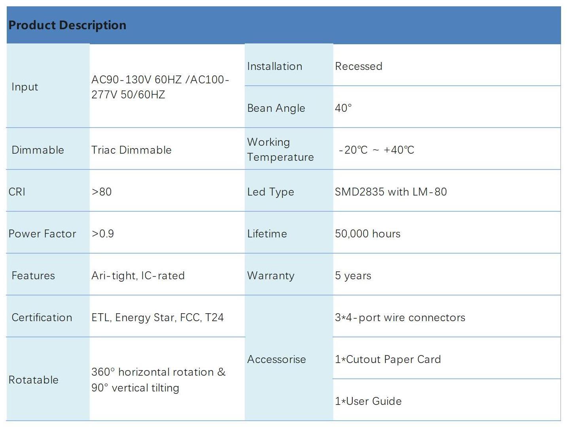The image size is (567, 427).
Task: Select the 'Input' label cell
Action: [48, 86]
